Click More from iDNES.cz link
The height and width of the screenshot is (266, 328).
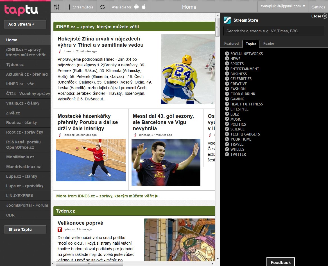pyautogui.click(x=107, y=196)
